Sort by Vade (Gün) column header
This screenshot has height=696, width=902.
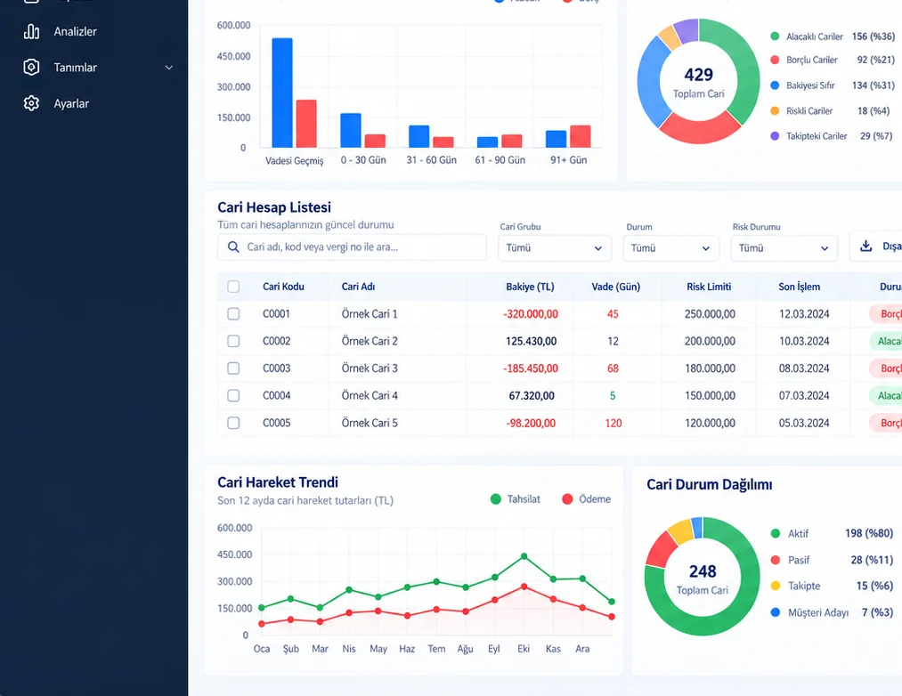click(x=615, y=287)
